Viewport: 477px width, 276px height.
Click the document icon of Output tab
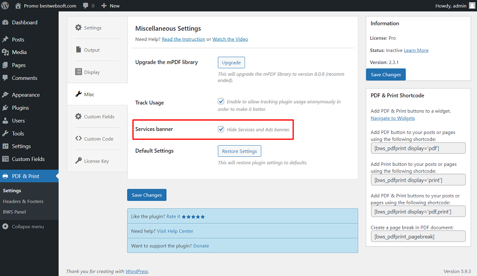pyautogui.click(x=78, y=50)
